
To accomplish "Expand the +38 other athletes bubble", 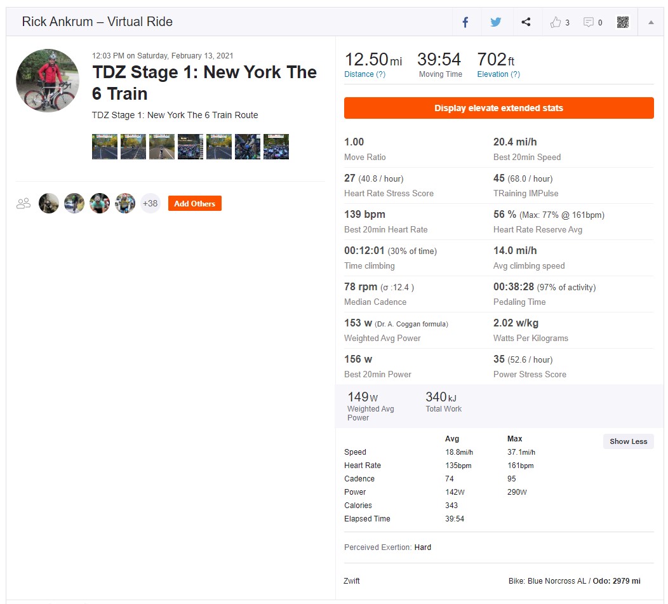I will click(150, 203).
